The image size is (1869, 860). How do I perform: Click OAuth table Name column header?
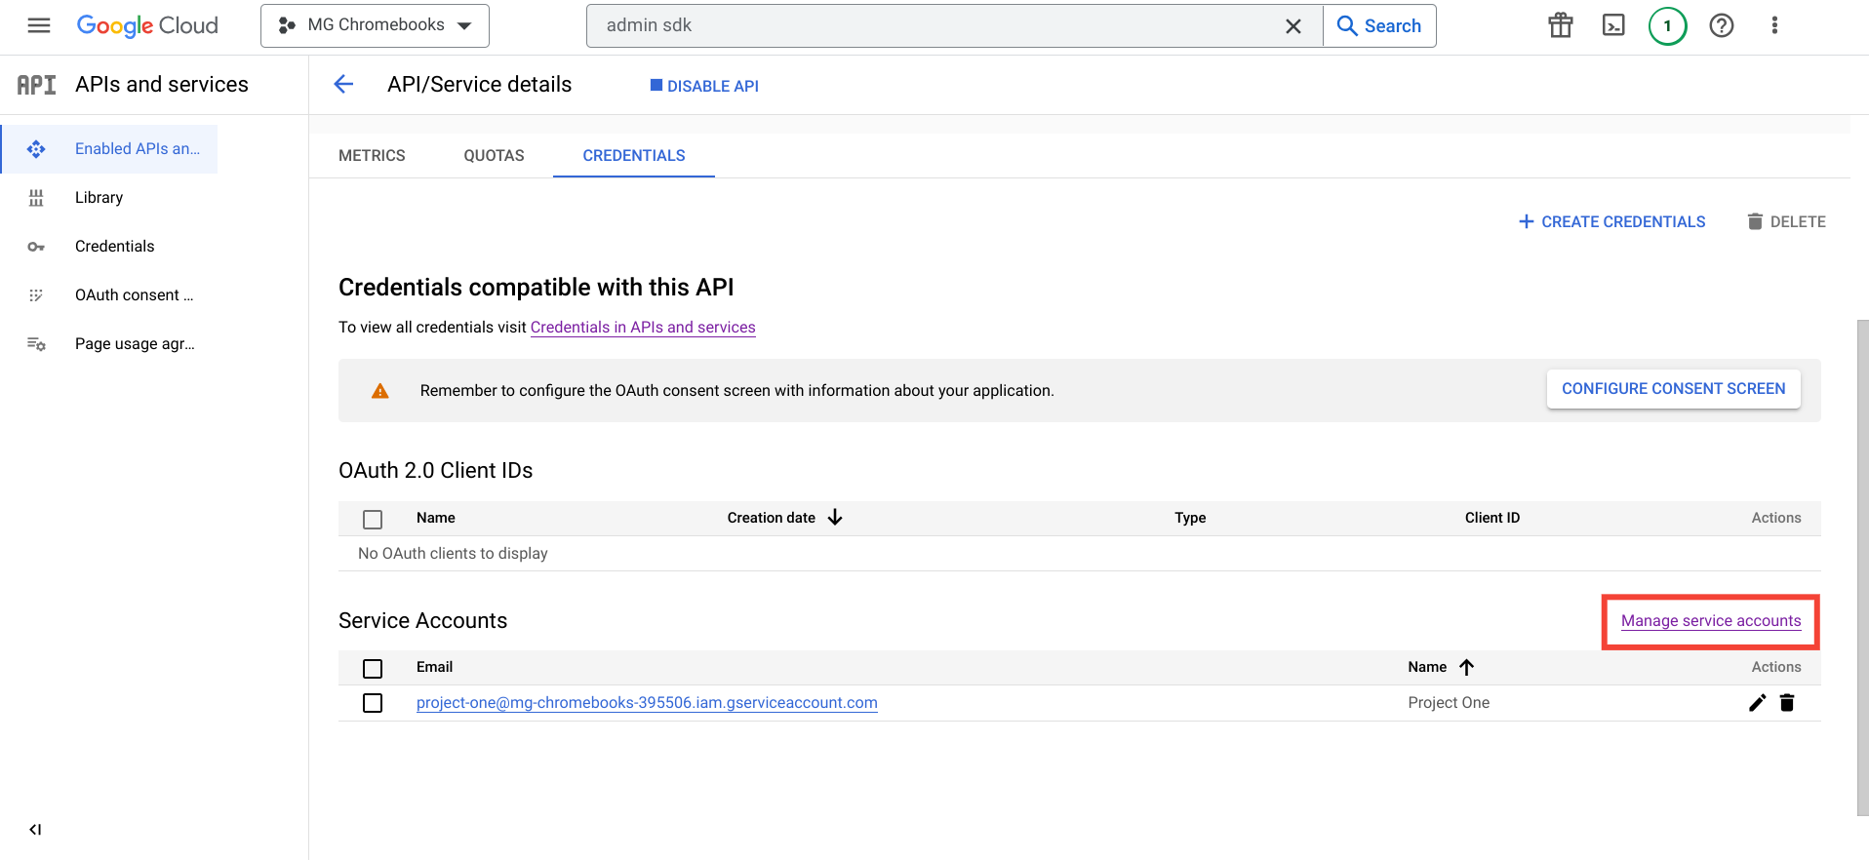pos(436,518)
